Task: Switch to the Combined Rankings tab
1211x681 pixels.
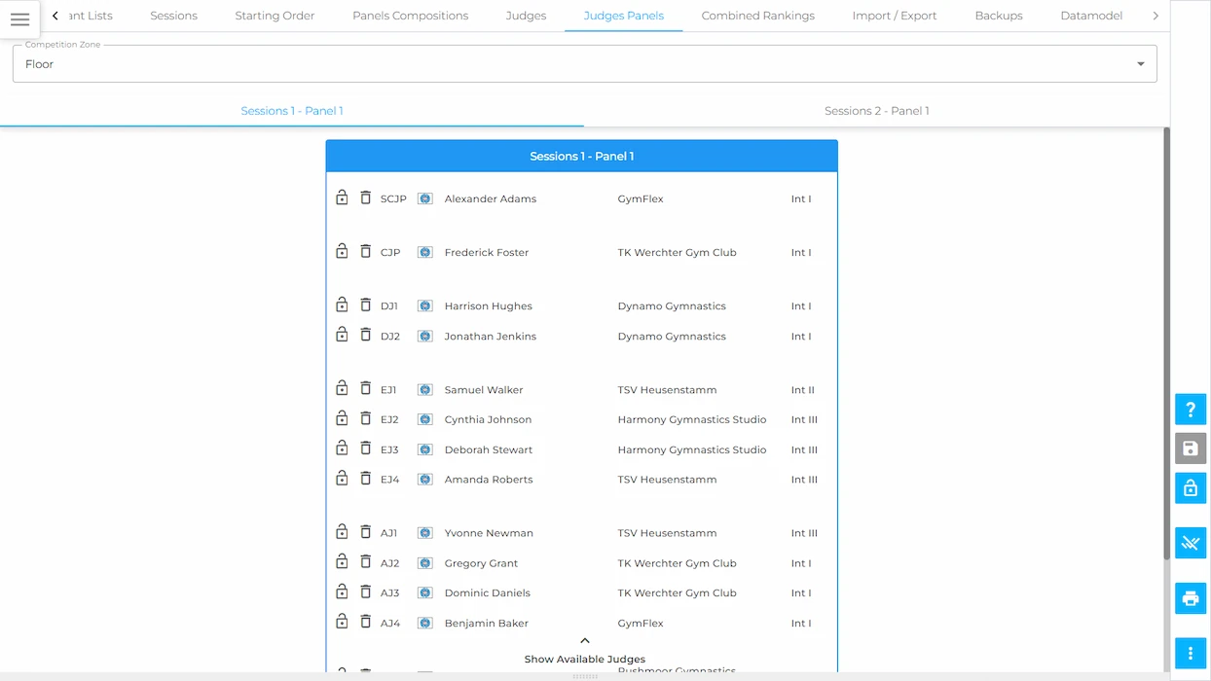Action: point(757,16)
